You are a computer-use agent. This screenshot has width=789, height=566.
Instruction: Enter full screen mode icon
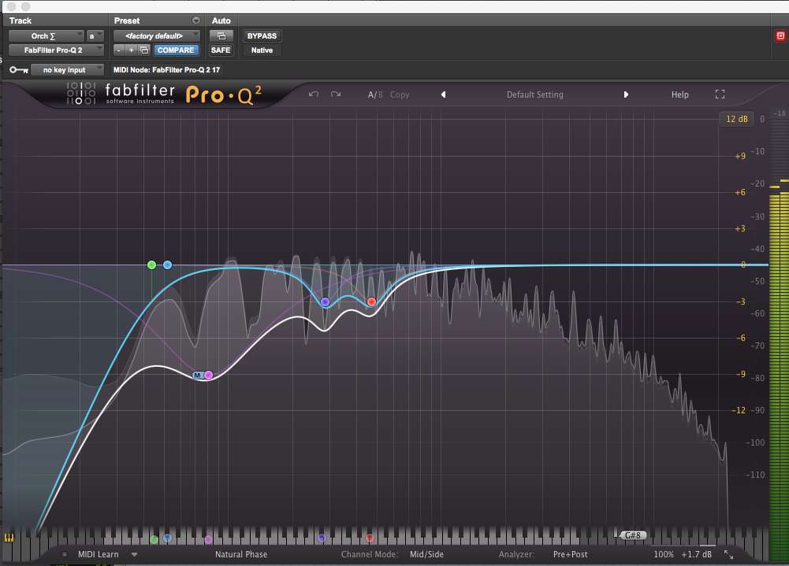pos(720,94)
